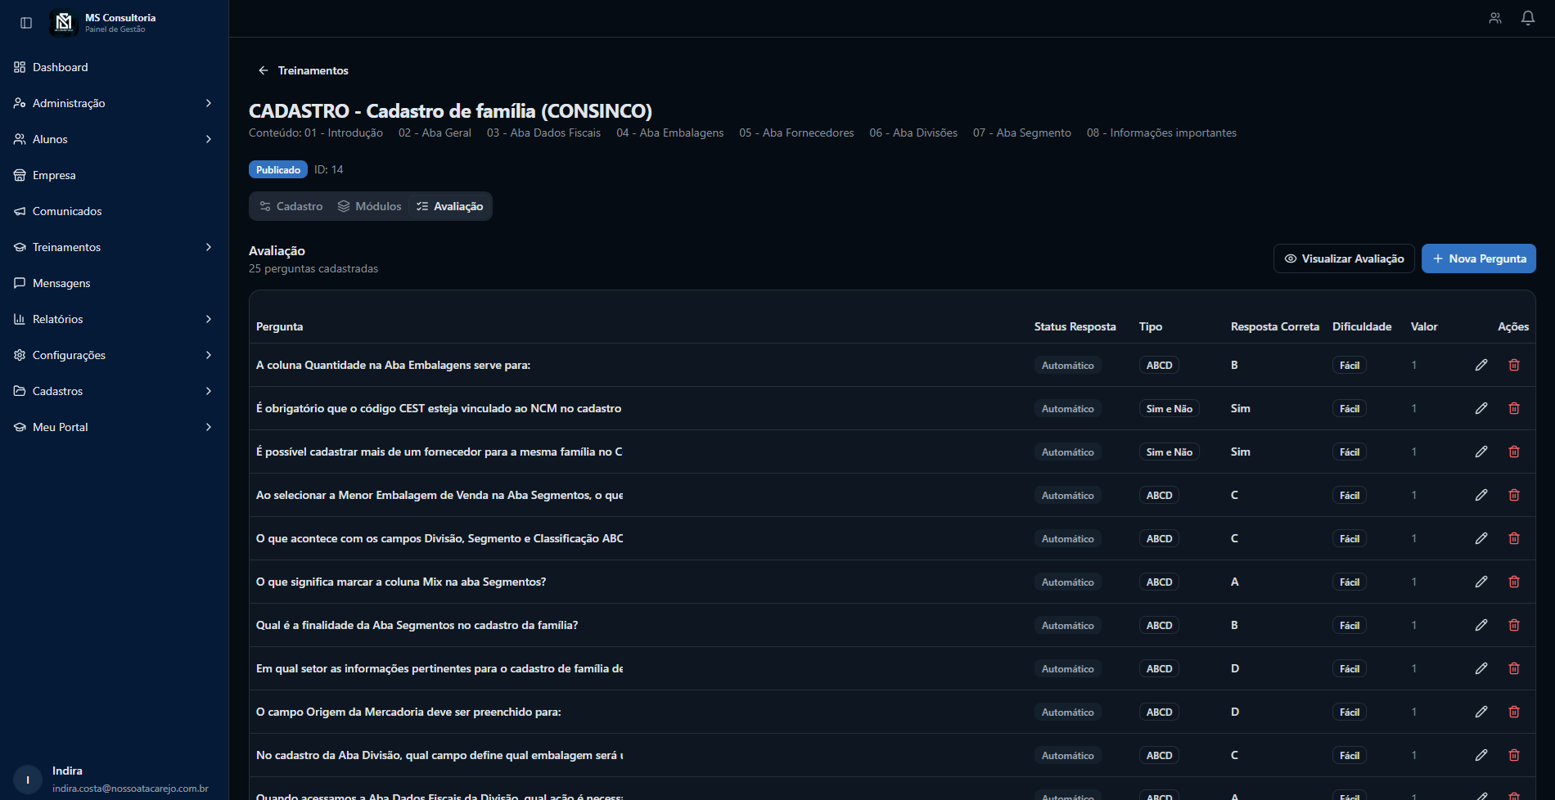Add a Nova Pergunta
This screenshot has height=800, width=1555.
click(x=1479, y=258)
